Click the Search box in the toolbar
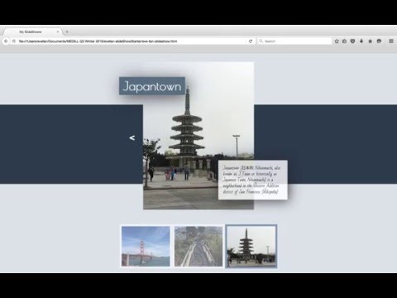The width and height of the screenshot is (397, 298). pyautogui.click(x=294, y=41)
